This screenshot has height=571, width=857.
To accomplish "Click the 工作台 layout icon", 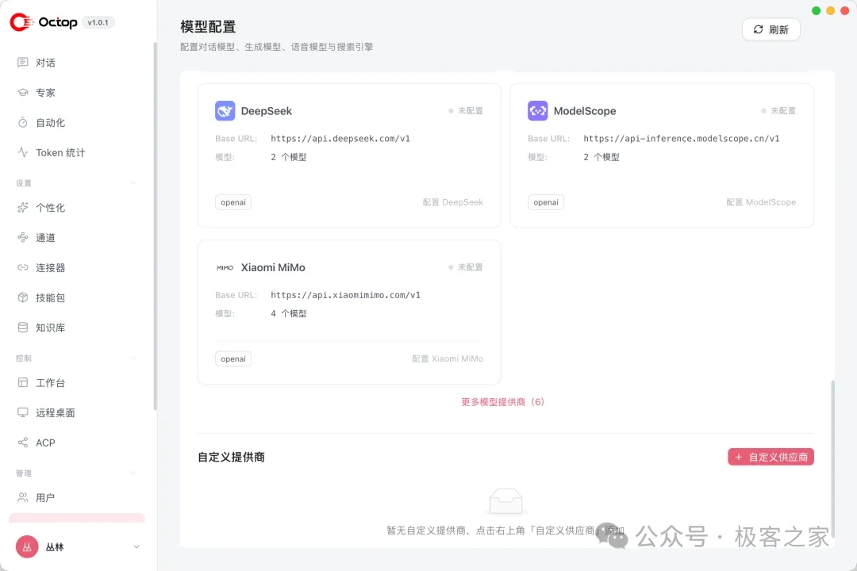I will pyautogui.click(x=22, y=382).
